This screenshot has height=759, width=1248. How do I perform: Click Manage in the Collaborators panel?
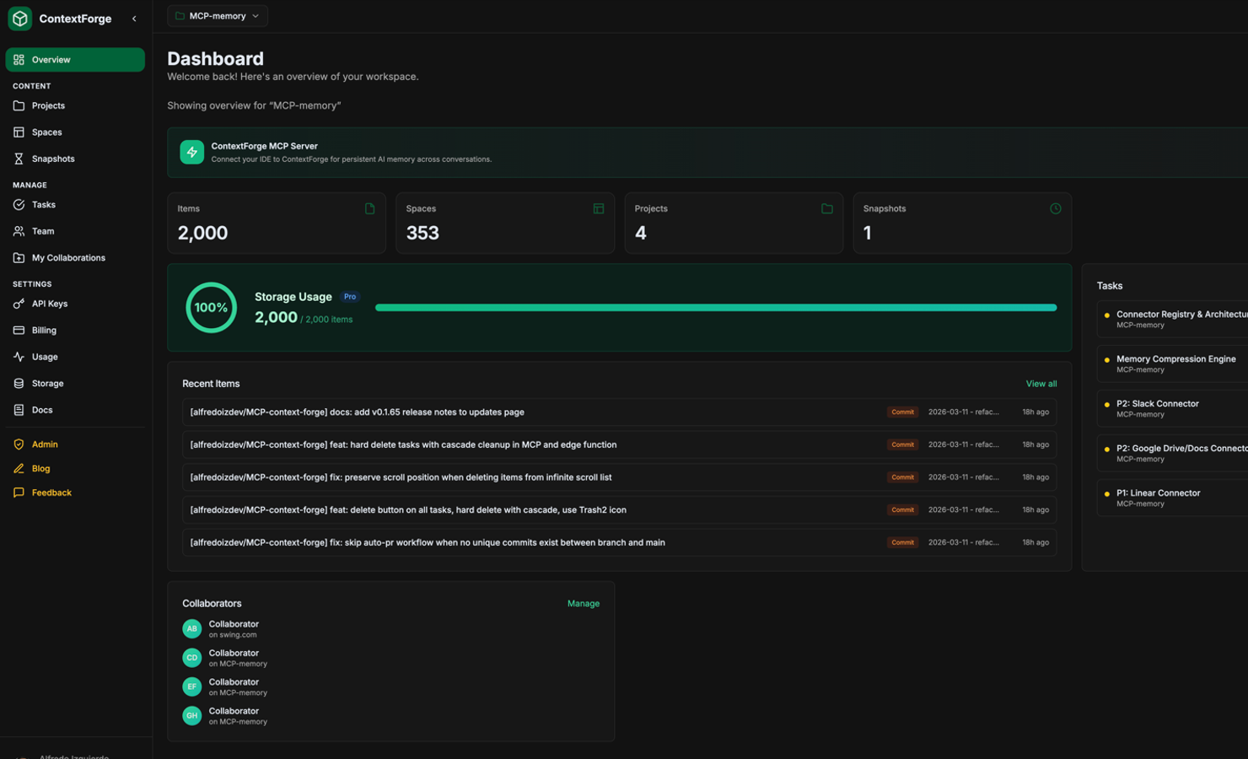click(584, 603)
